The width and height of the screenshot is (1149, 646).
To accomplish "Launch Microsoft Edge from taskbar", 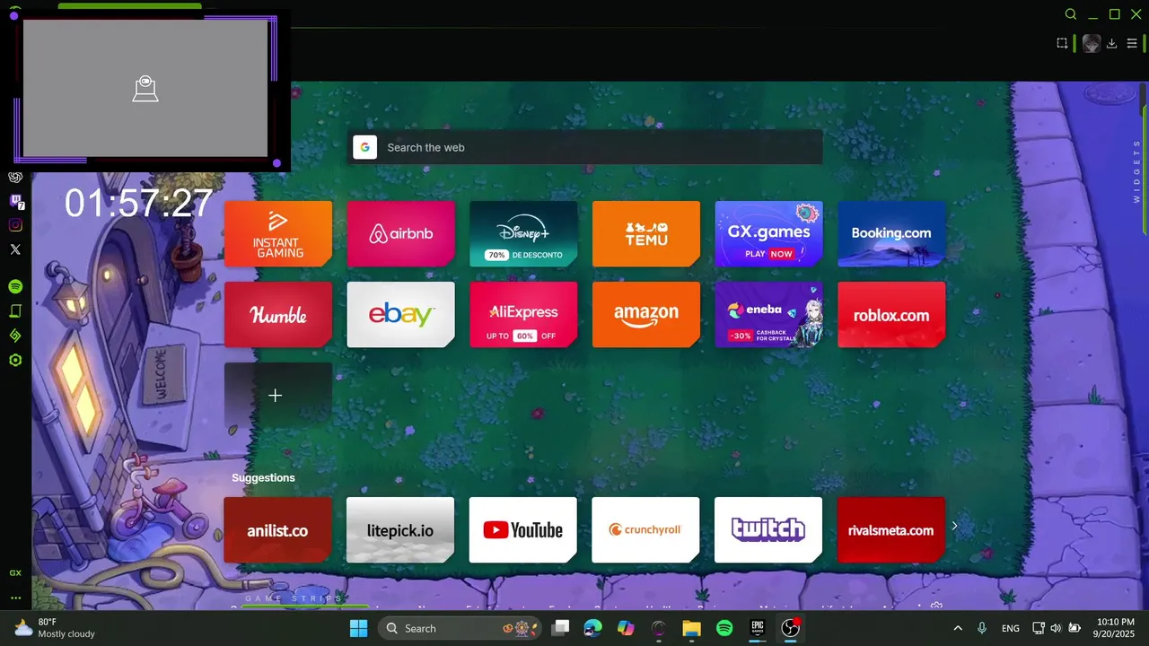I will click(593, 628).
